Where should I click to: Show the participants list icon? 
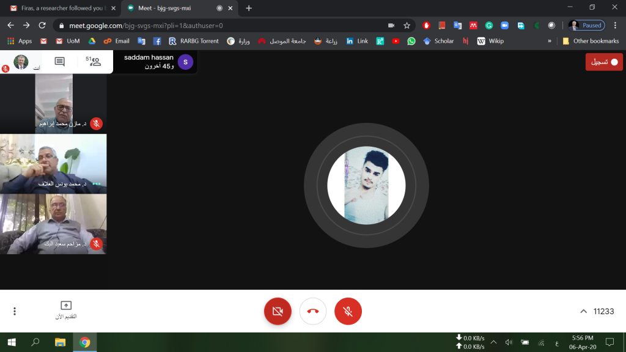94,61
